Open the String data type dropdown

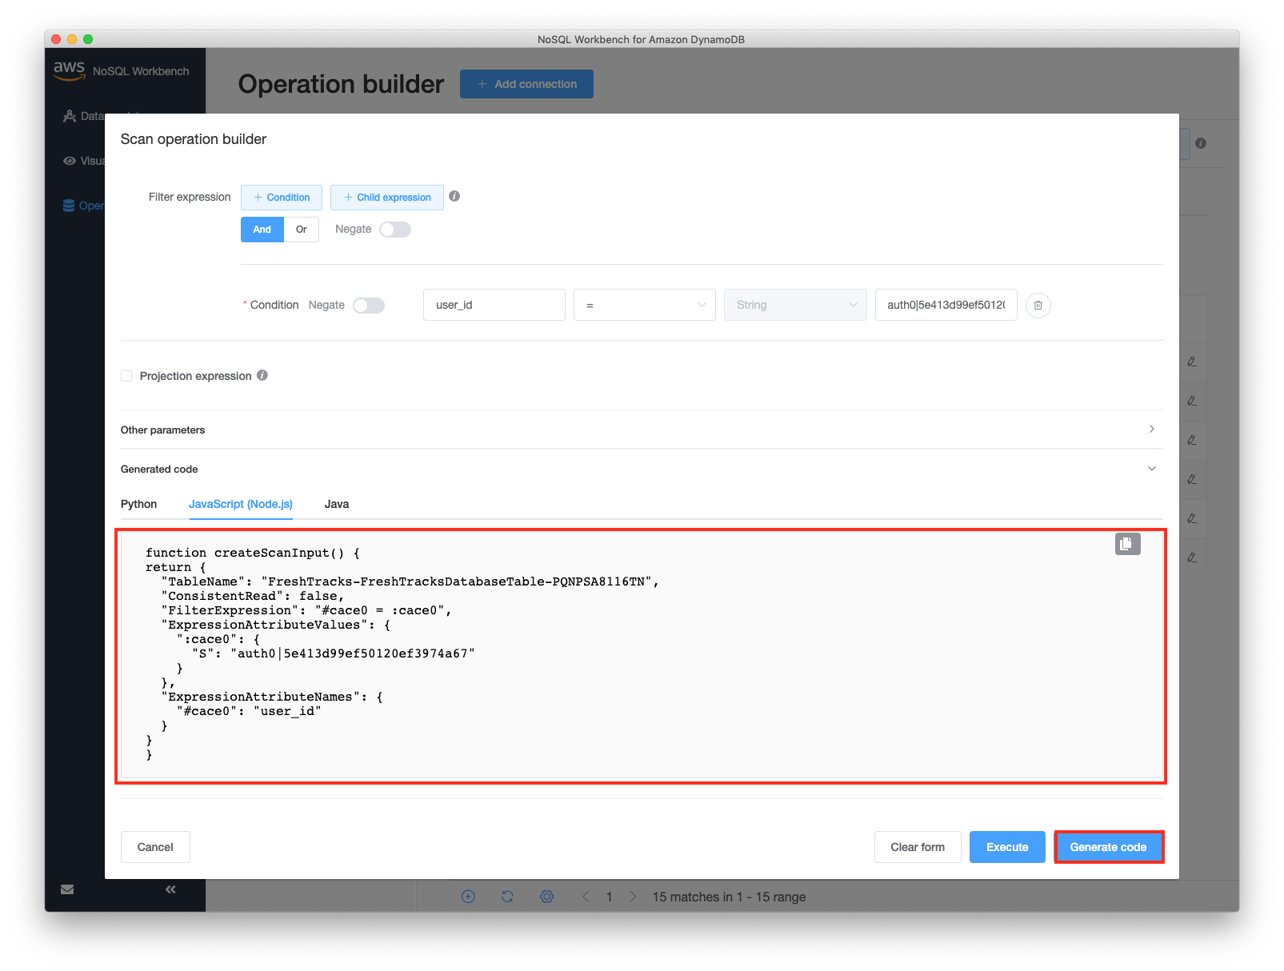pos(794,305)
